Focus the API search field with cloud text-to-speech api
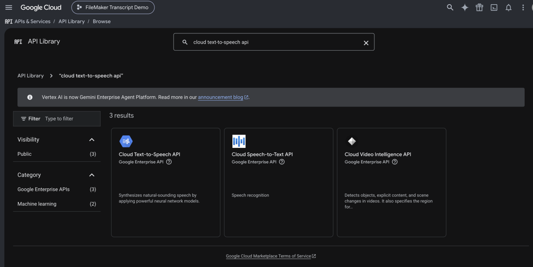The height and width of the screenshot is (267, 533). click(x=275, y=42)
